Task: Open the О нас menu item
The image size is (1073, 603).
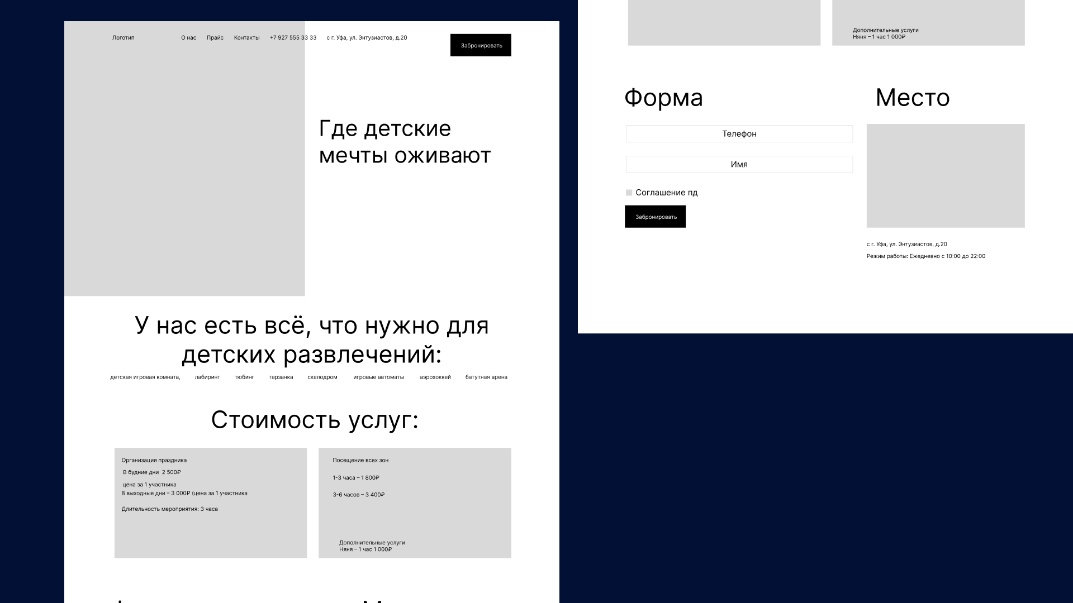Action: [188, 38]
